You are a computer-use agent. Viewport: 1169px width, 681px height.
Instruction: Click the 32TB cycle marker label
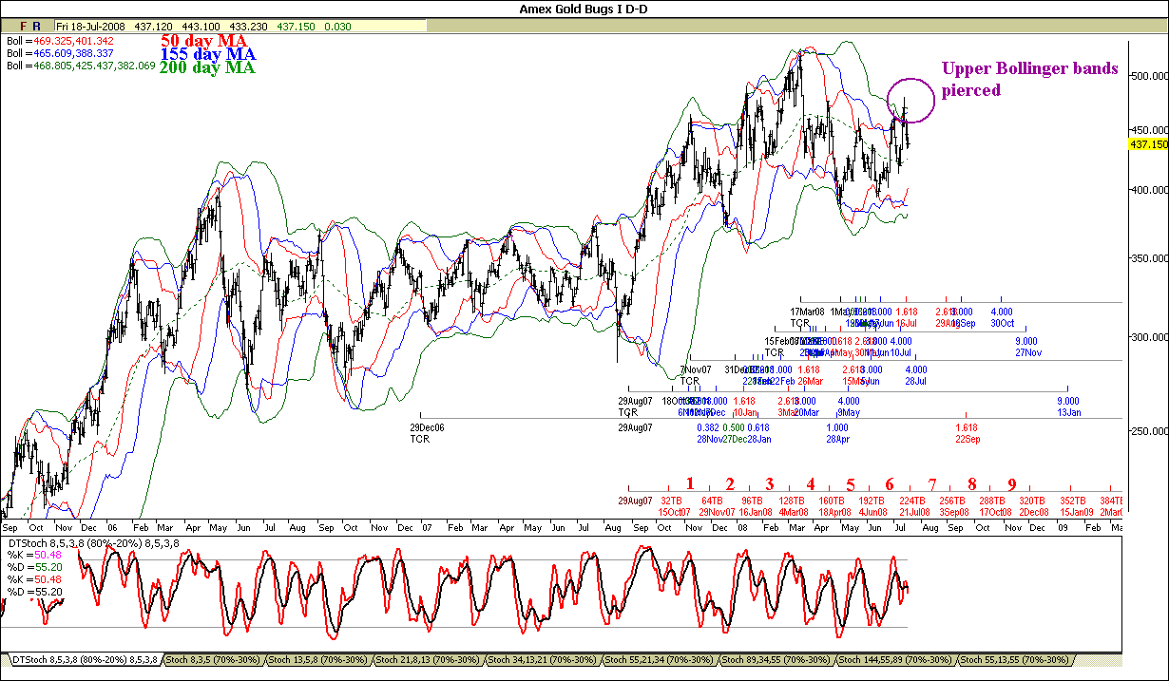[x=671, y=501]
